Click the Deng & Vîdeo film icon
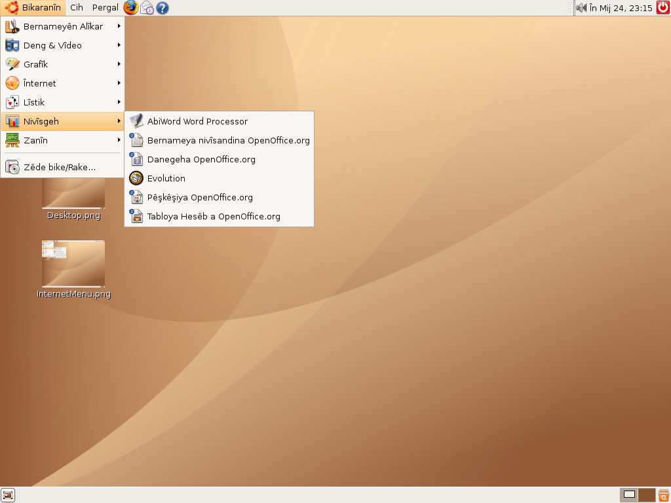 [x=12, y=45]
